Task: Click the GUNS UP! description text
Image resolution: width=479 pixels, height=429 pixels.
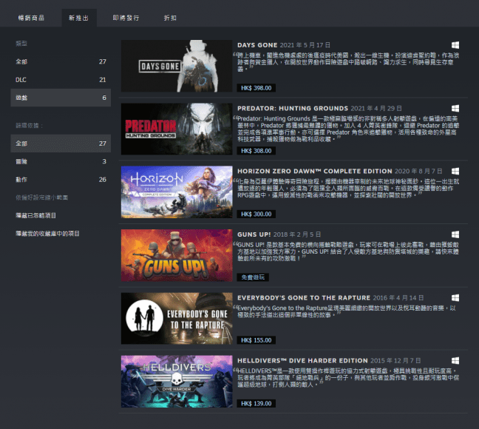Action: (x=347, y=251)
